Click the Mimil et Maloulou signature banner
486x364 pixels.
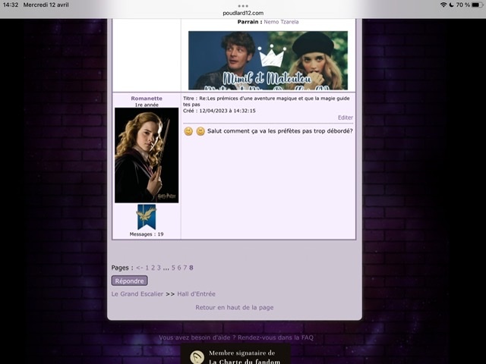[x=268, y=61]
